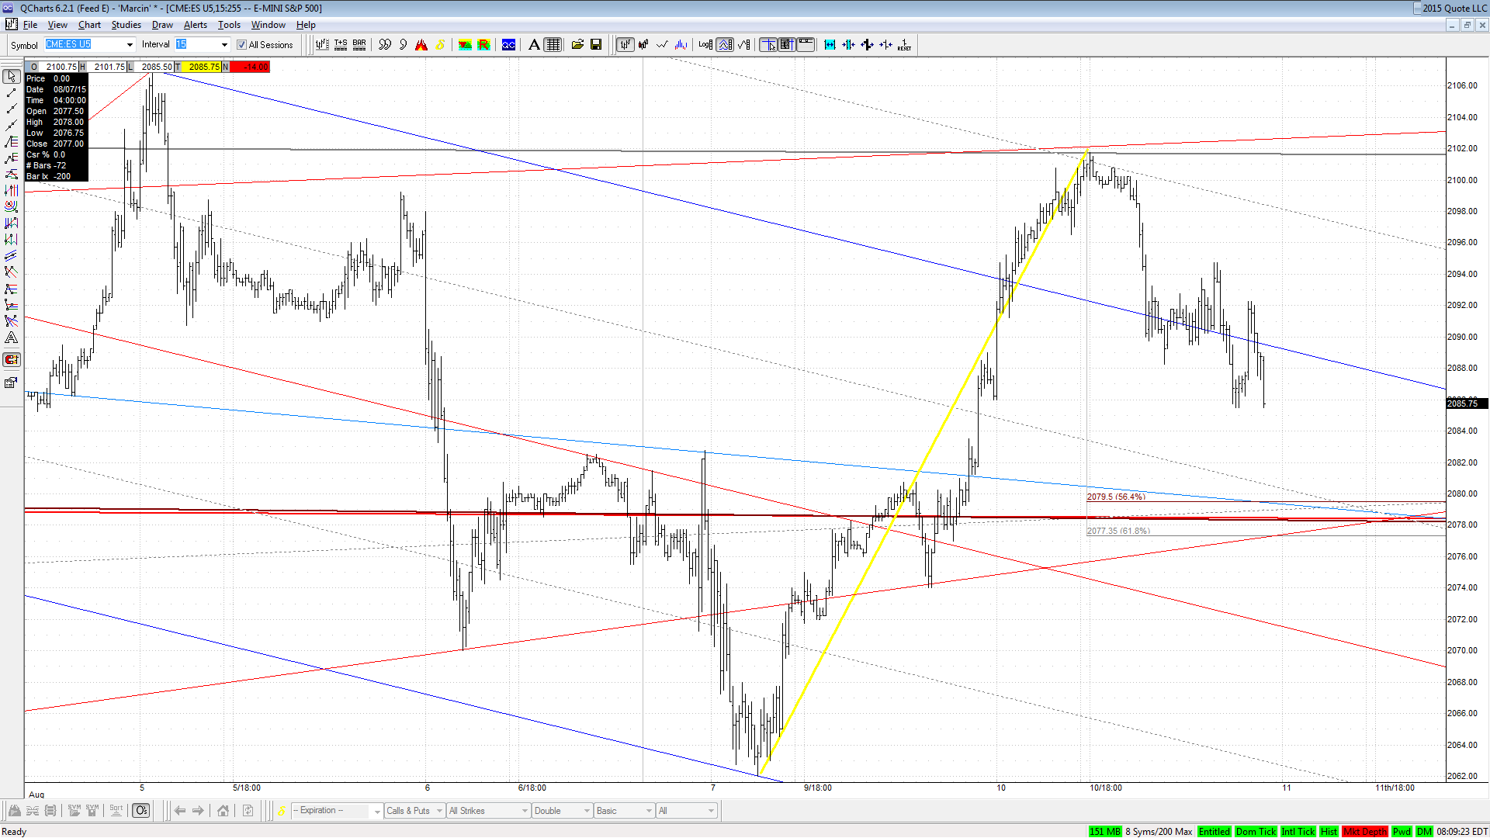Viewport: 1490px width, 838px height.
Task: Click the toolbar text A icon
Action: pyautogui.click(x=534, y=45)
